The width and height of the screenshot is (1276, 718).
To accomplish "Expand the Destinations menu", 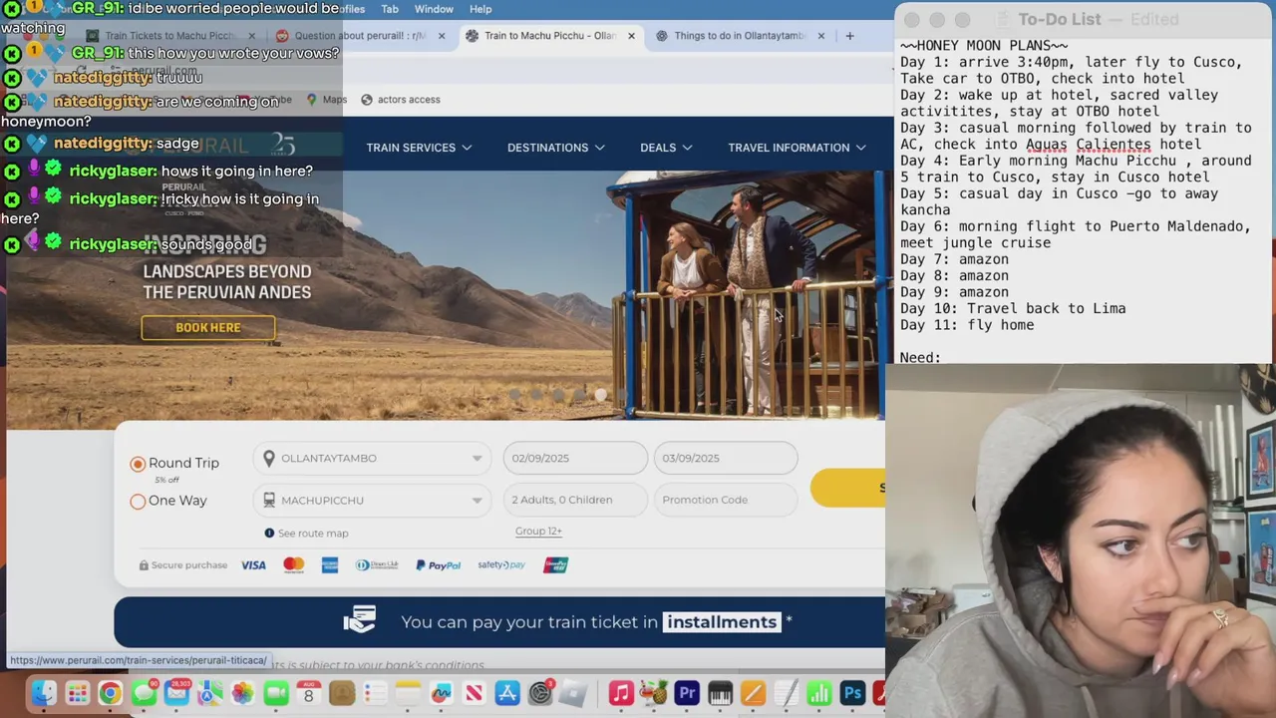I will click(x=555, y=148).
